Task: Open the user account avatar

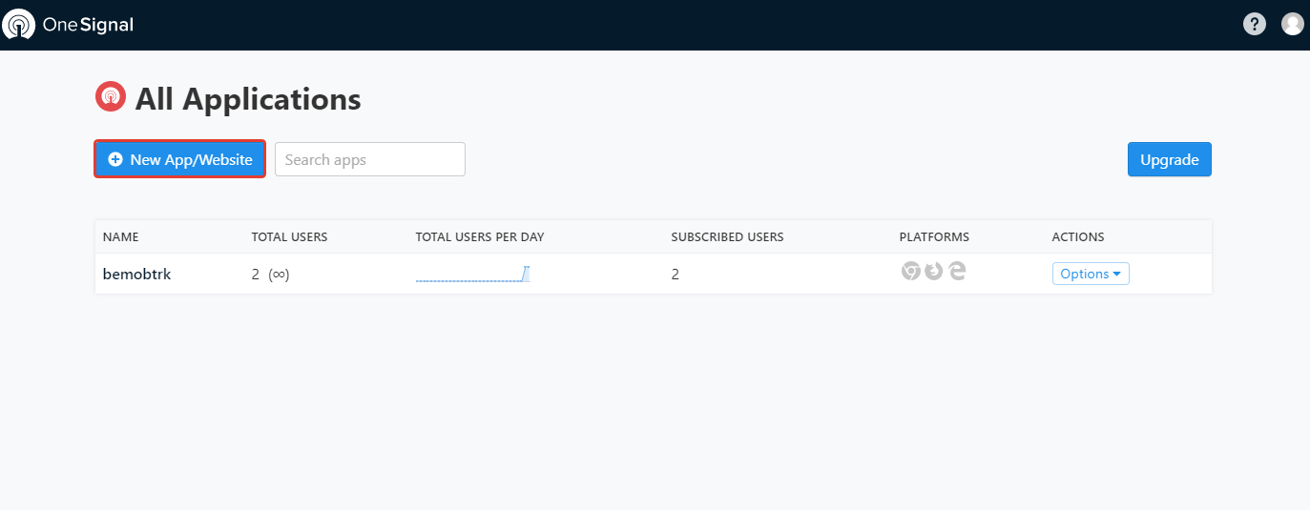Action: tap(1292, 25)
